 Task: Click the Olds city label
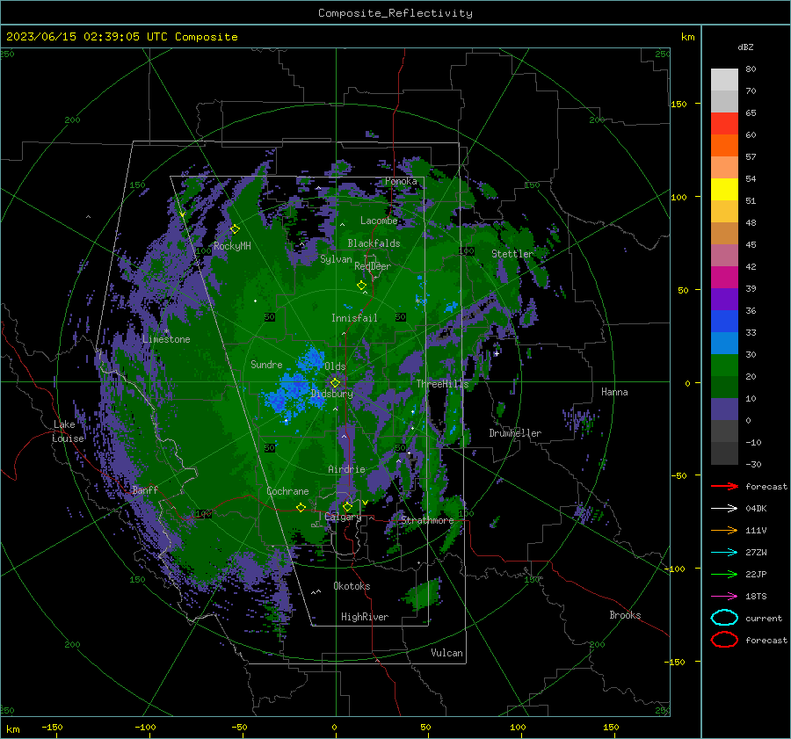coord(335,366)
